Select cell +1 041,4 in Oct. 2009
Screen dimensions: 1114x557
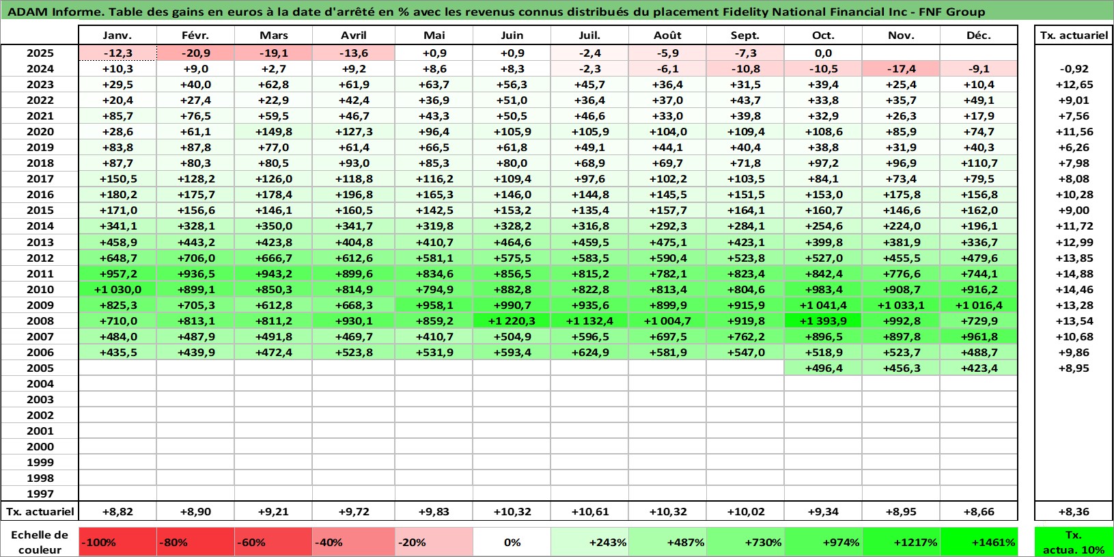[823, 305]
